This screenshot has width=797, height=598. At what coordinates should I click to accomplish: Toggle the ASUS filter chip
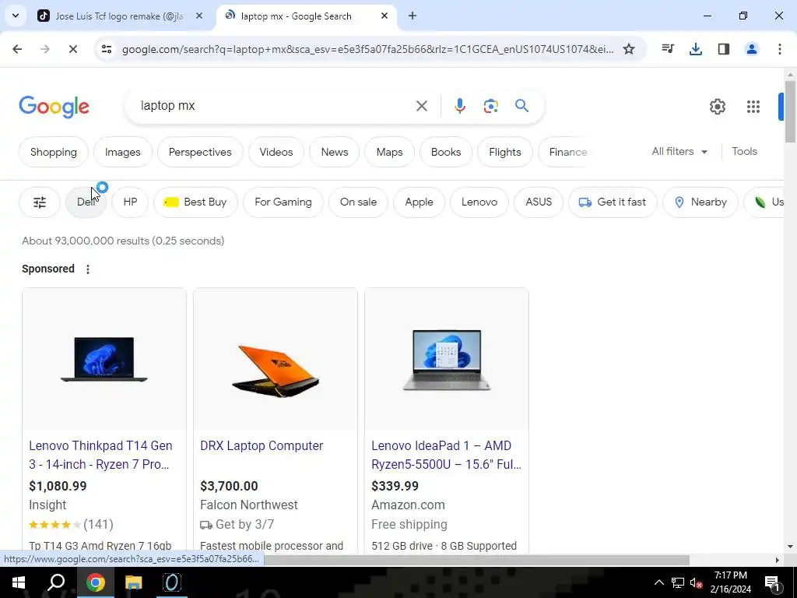pyautogui.click(x=539, y=202)
